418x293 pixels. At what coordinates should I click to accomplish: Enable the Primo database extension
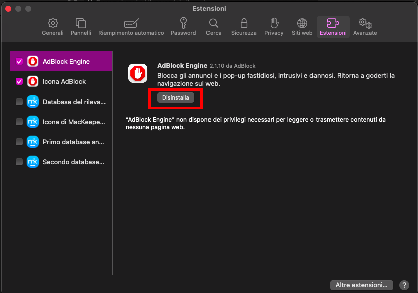[x=19, y=142]
